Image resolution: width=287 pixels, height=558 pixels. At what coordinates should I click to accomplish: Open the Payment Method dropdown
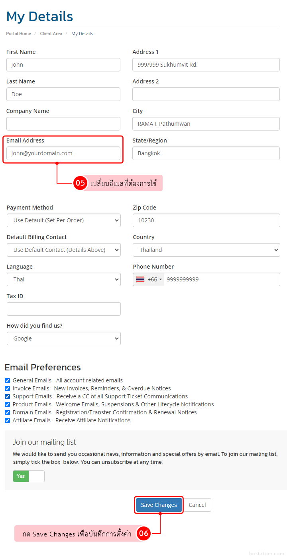tap(64, 220)
